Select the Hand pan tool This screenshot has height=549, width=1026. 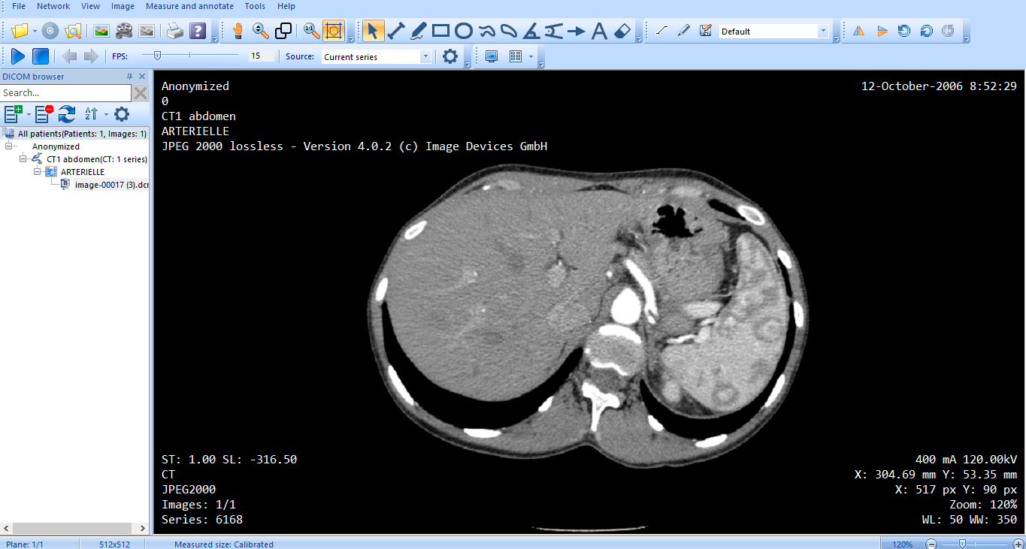238,31
